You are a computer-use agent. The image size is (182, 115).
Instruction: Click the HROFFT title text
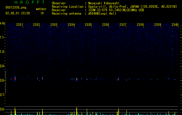tap(30, 2)
